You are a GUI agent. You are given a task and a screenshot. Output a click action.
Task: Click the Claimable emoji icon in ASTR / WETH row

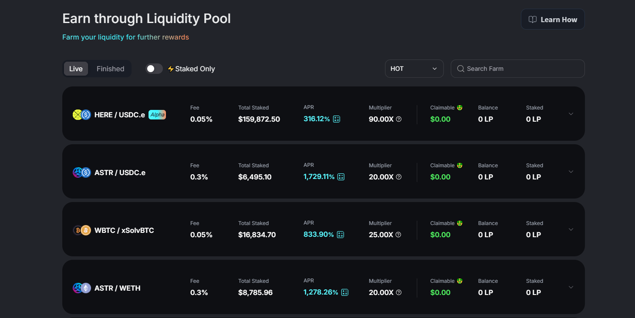[459, 281]
